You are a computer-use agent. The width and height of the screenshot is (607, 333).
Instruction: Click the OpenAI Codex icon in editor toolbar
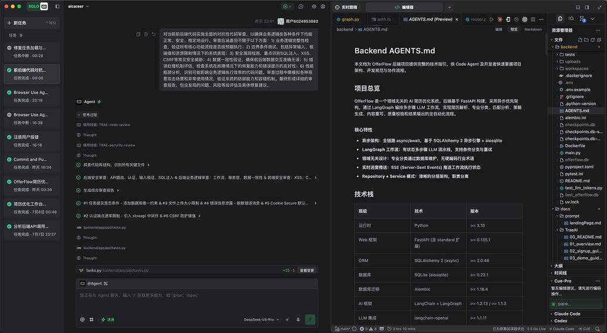[524, 19]
